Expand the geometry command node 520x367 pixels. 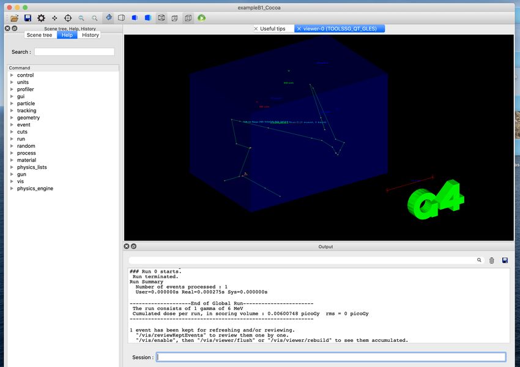[12, 118]
